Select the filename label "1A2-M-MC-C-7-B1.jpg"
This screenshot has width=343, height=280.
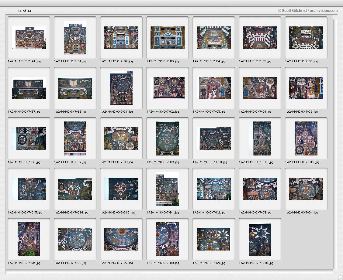click(x=71, y=61)
